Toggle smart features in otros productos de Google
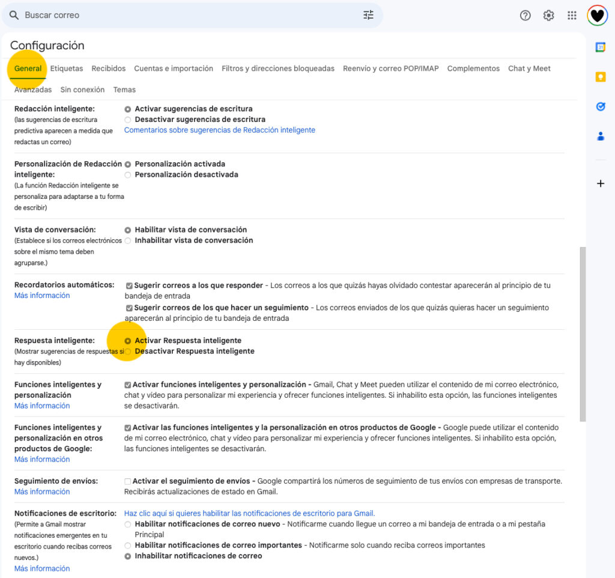 click(x=127, y=428)
